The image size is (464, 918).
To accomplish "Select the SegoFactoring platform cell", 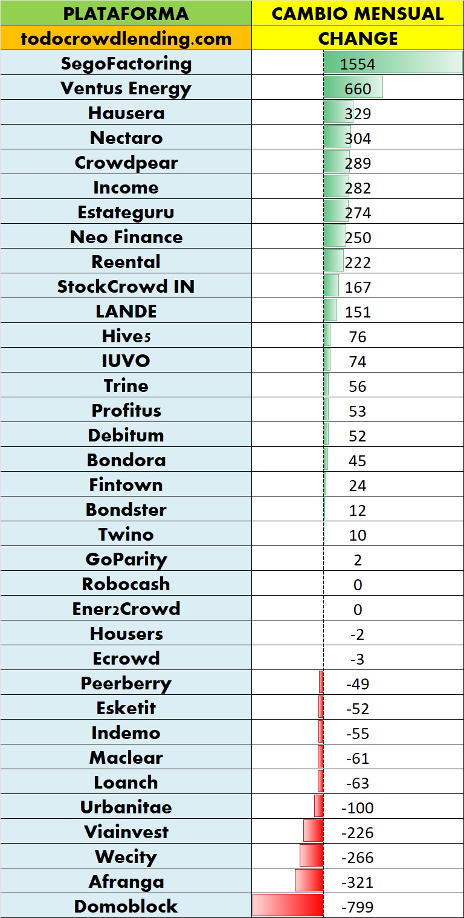I will [126, 63].
